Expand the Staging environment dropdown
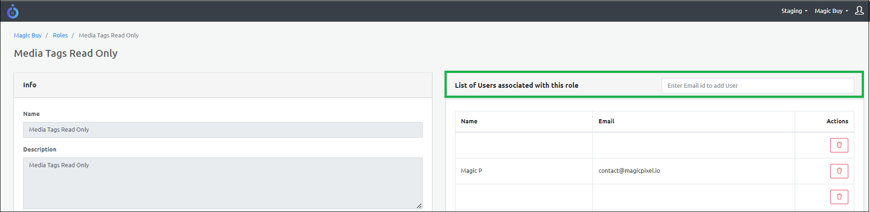 click(x=794, y=11)
